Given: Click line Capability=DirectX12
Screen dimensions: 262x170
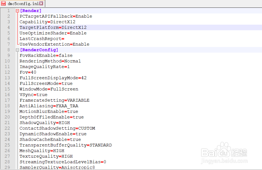Looking at the screenshot, I should point(48,22).
